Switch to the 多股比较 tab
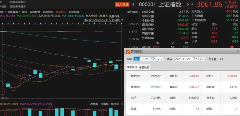 point(144,67)
